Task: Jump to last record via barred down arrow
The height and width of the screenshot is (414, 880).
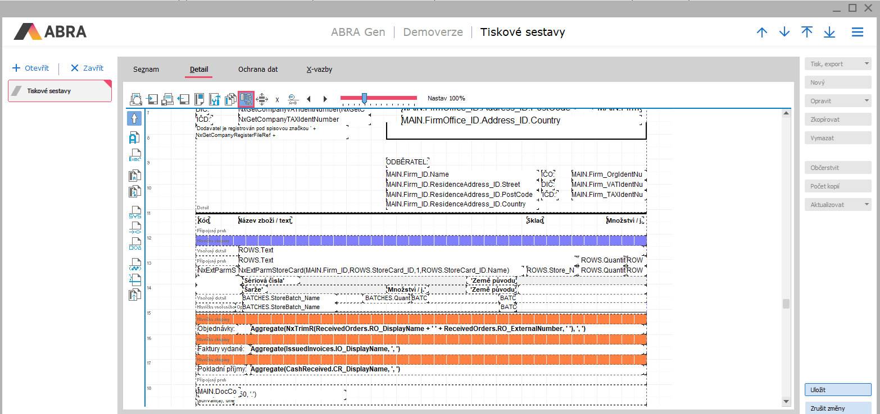Action: [x=829, y=32]
